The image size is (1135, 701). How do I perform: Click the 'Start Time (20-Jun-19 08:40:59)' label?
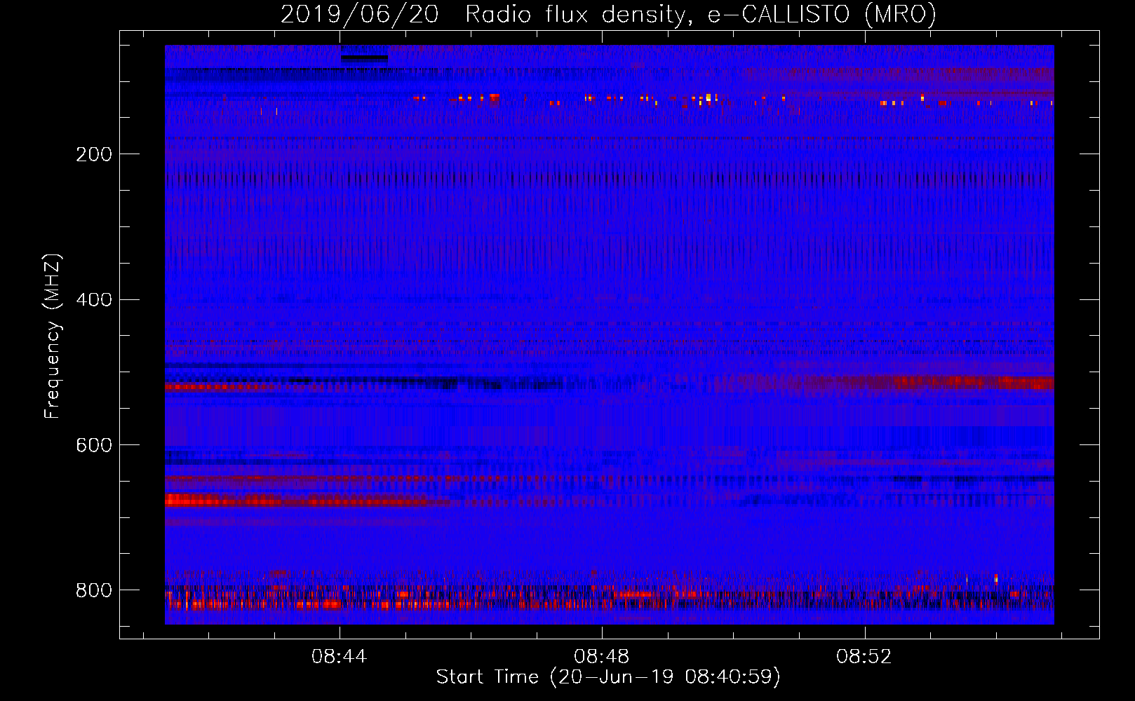pyautogui.click(x=608, y=677)
